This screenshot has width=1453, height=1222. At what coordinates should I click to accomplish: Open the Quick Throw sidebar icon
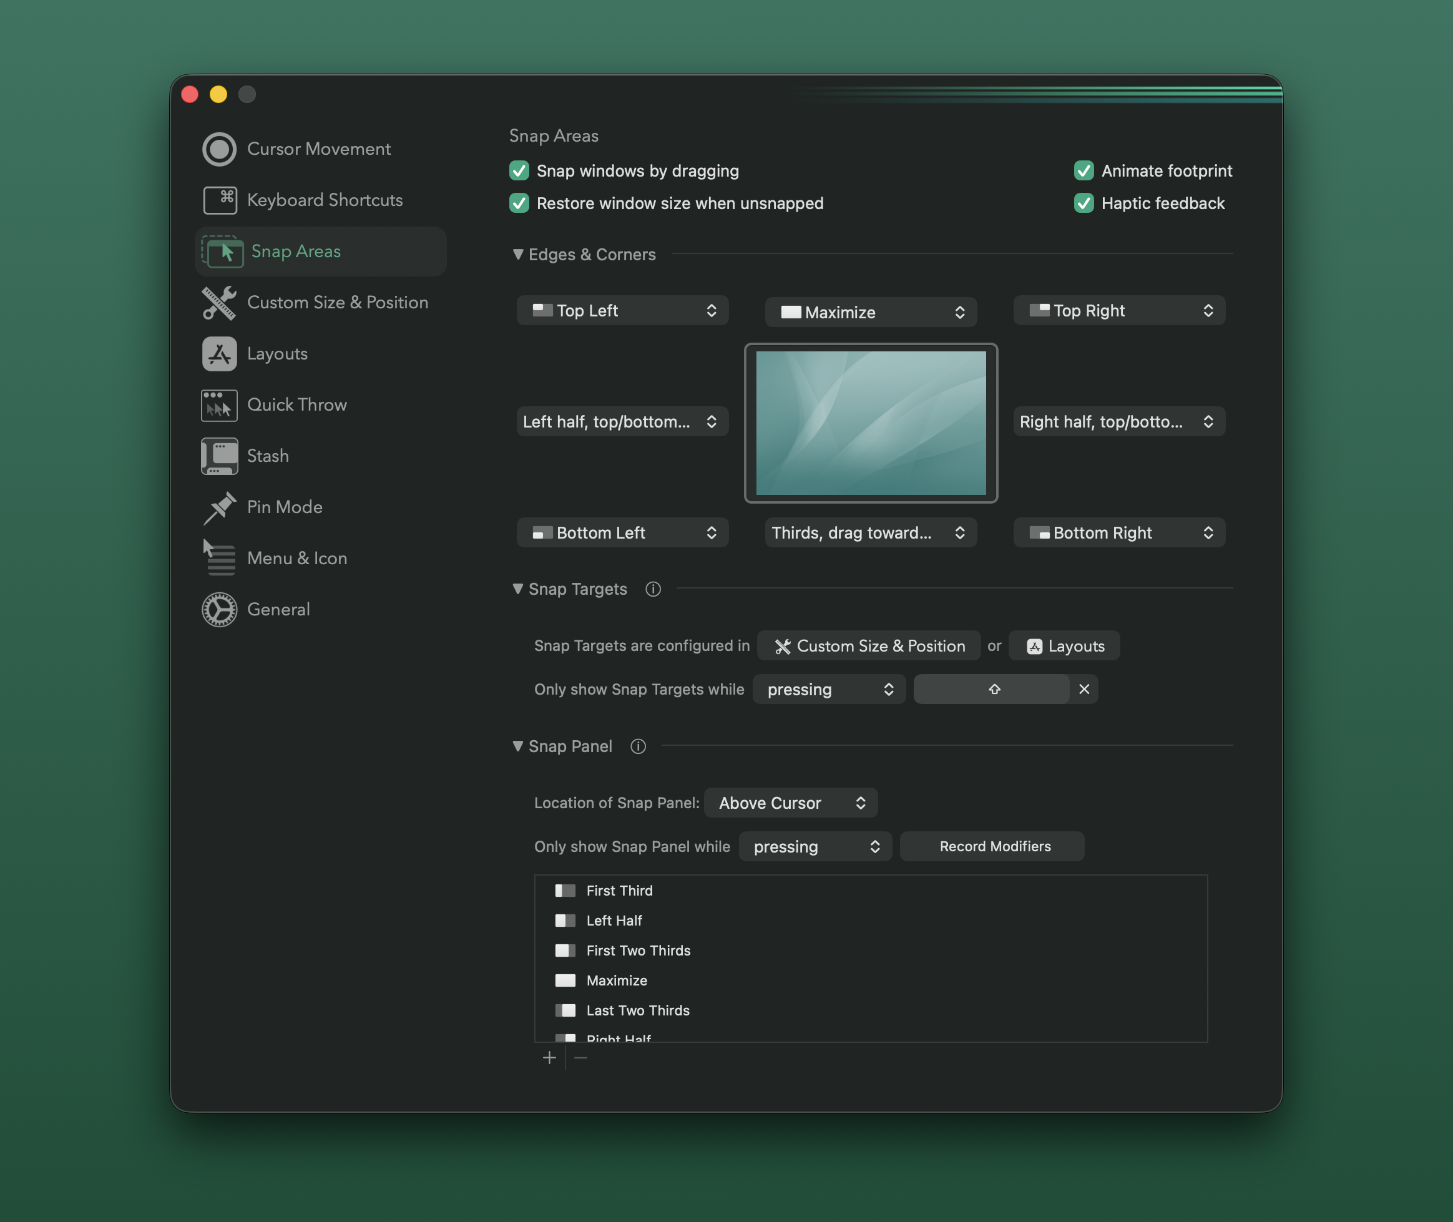219,405
